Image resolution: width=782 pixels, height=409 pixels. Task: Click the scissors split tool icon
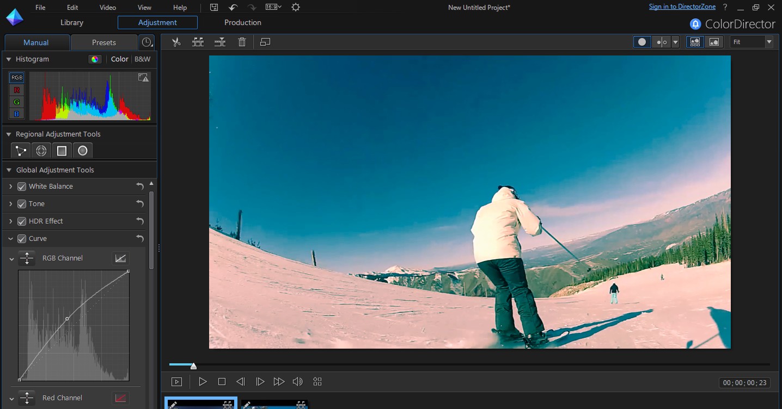coord(176,42)
